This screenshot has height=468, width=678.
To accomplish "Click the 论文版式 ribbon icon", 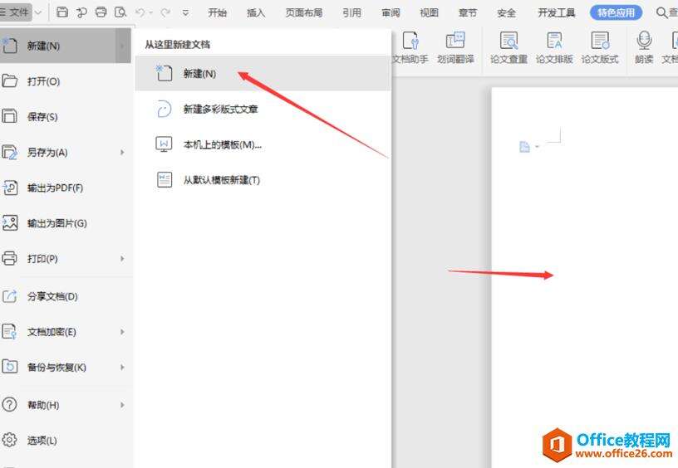I will [600, 41].
